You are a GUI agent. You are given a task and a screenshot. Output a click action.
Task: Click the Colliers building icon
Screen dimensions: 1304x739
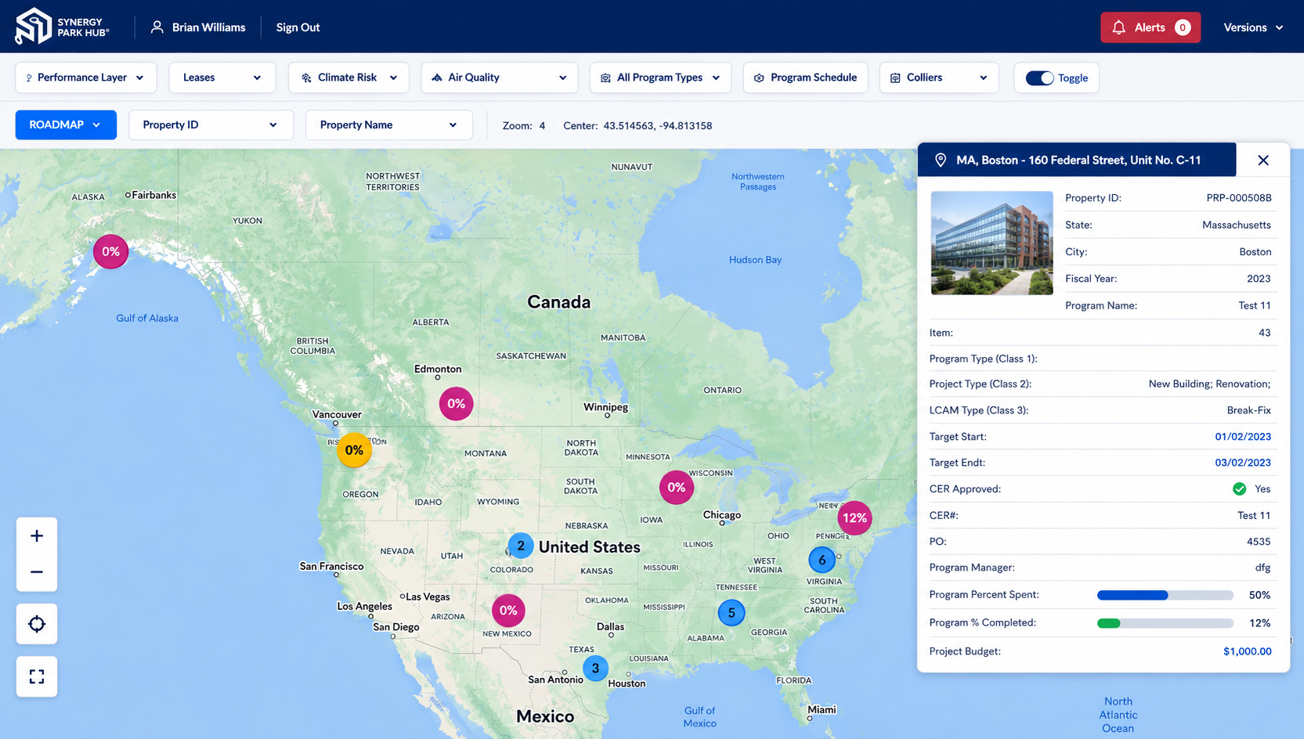click(895, 78)
